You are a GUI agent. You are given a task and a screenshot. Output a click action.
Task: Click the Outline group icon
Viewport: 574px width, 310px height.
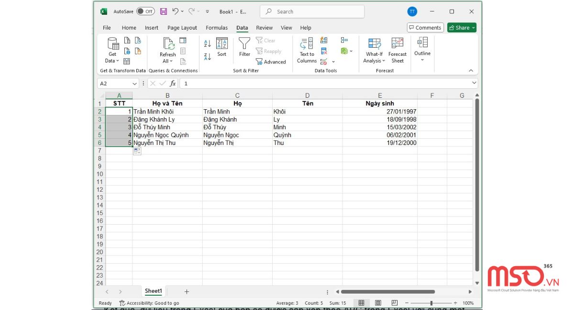(x=422, y=42)
